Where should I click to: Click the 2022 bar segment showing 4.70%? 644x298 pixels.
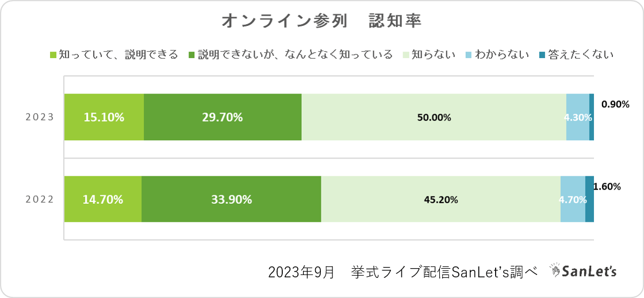573,199
